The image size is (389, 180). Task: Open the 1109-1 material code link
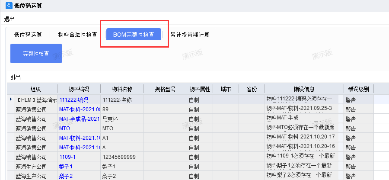tap(67, 157)
